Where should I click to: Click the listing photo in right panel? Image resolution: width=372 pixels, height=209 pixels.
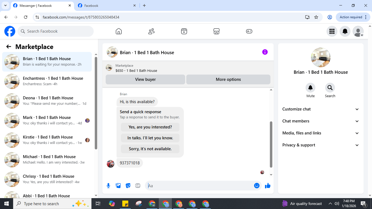(x=321, y=57)
